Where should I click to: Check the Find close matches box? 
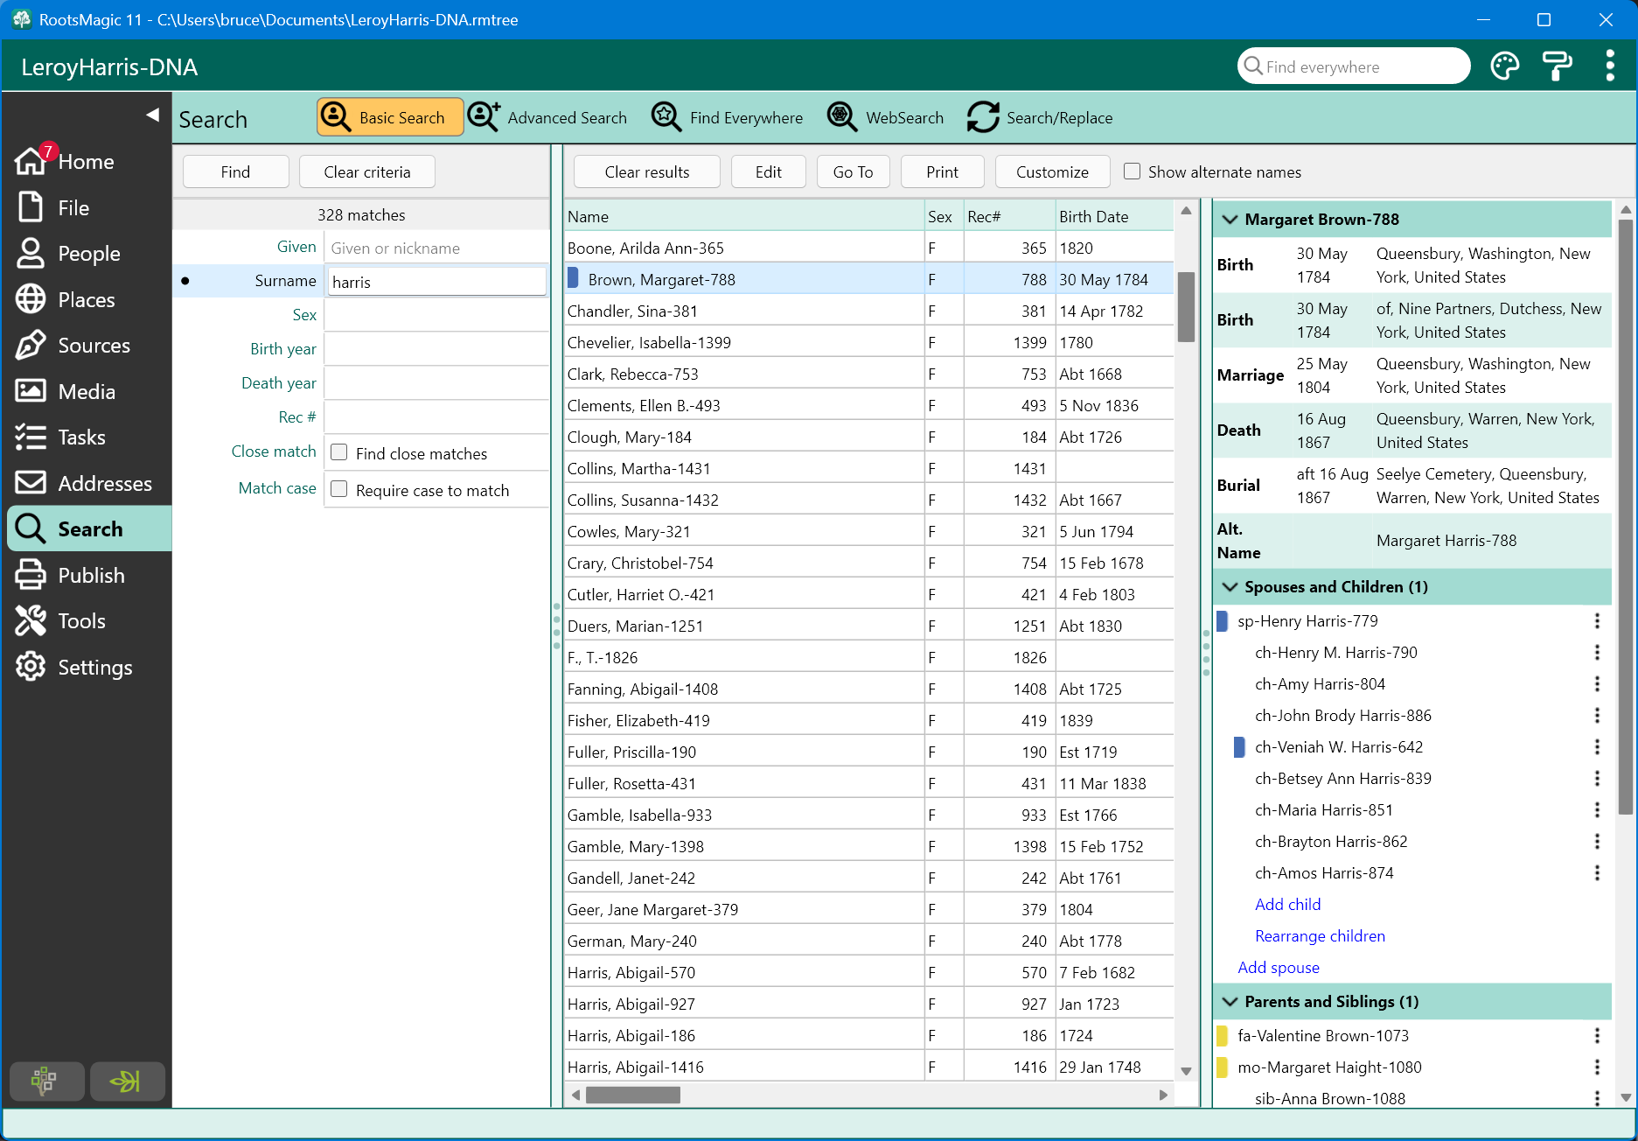tap(339, 452)
